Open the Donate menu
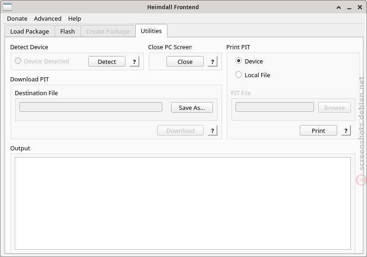367x257 pixels. [x=17, y=18]
